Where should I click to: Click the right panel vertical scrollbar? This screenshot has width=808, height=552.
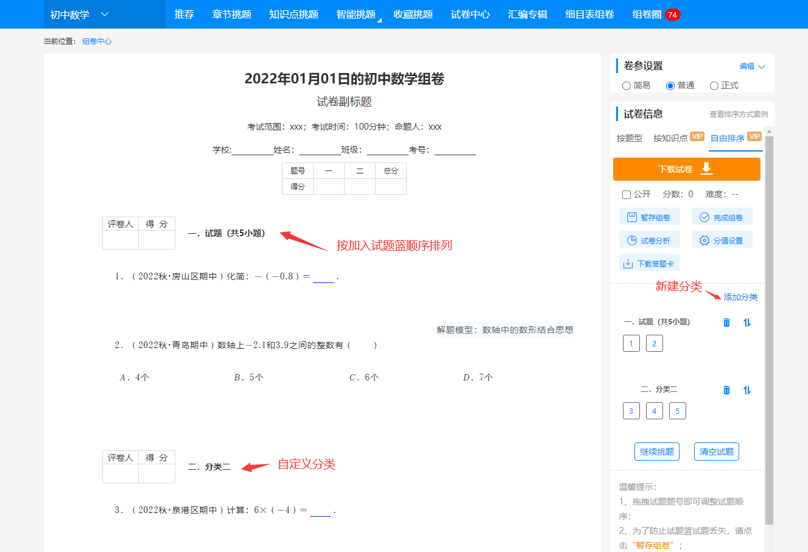coord(769,329)
